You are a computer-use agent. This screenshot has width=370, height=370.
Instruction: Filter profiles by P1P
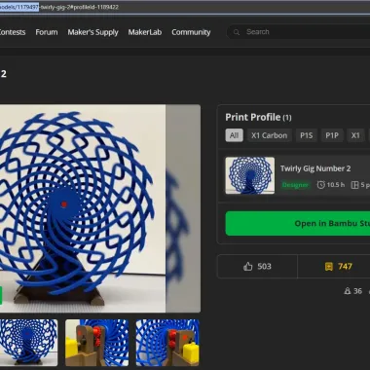332,135
